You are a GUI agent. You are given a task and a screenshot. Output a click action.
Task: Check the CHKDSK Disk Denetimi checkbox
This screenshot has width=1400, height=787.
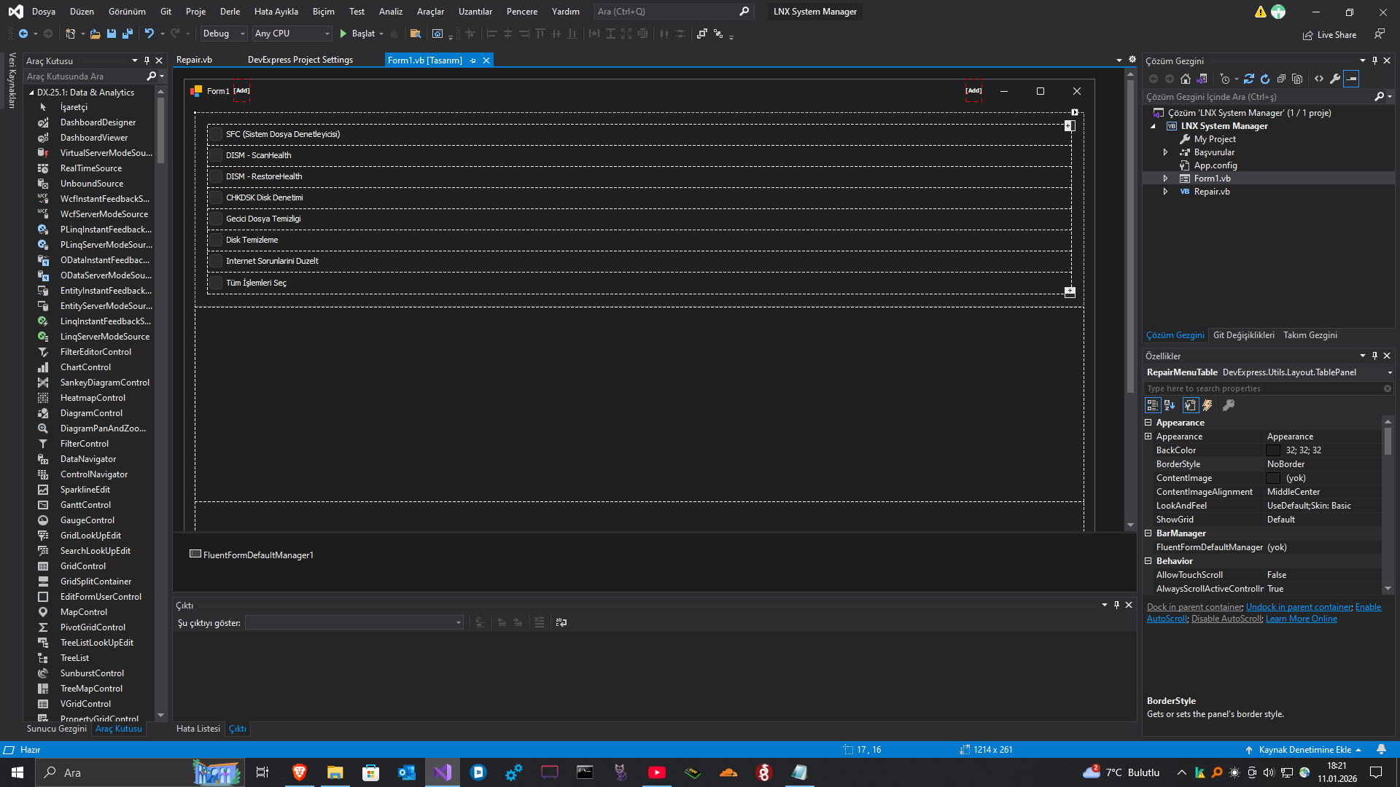point(216,197)
